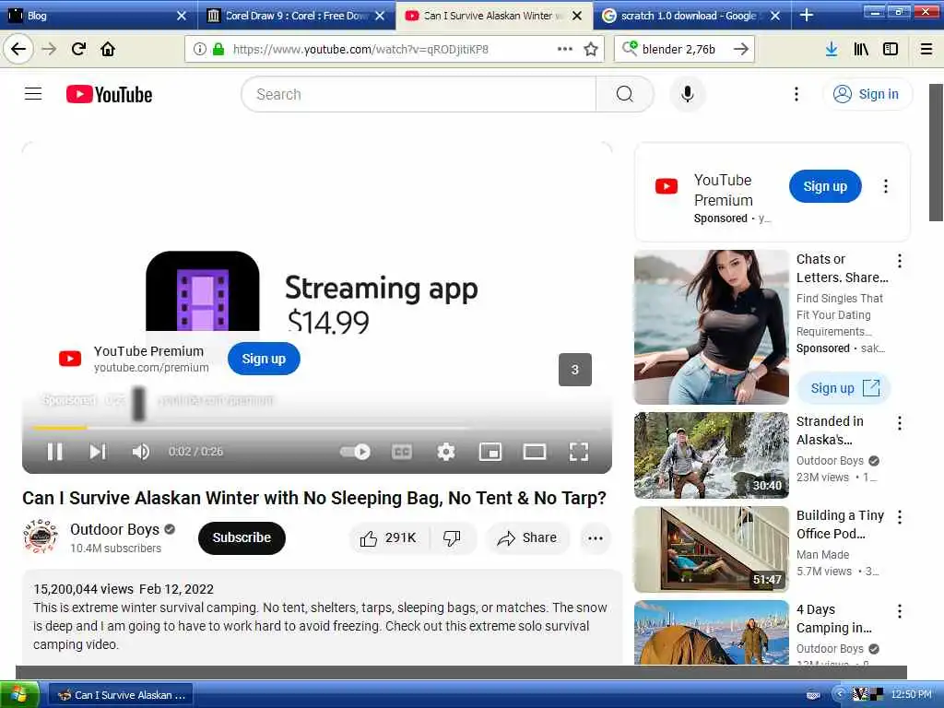Open options menu for 4 Days Camping video
This screenshot has width=944, height=708.
click(x=899, y=611)
